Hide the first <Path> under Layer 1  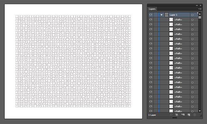pos(151,20)
